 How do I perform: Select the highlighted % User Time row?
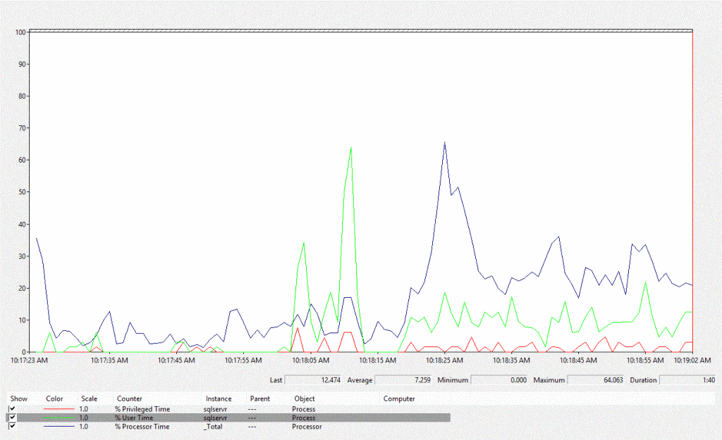pyautogui.click(x=142, y=417)
